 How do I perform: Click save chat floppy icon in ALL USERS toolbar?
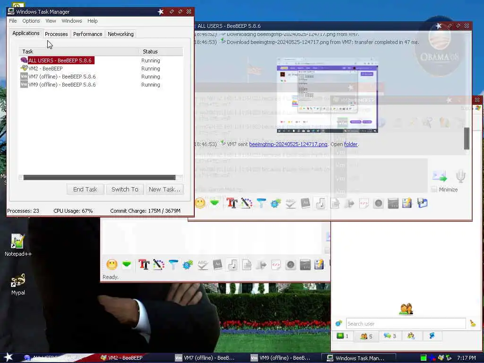click(422, 203)
